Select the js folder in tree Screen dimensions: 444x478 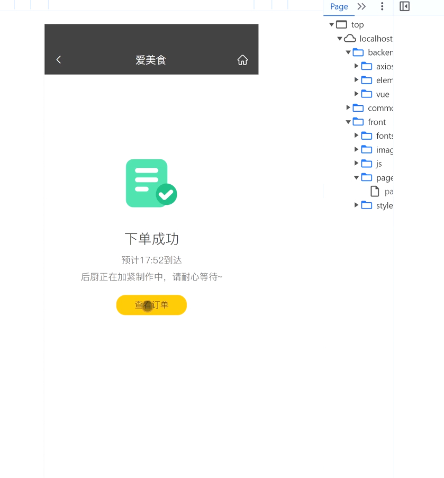pos(378,164)
